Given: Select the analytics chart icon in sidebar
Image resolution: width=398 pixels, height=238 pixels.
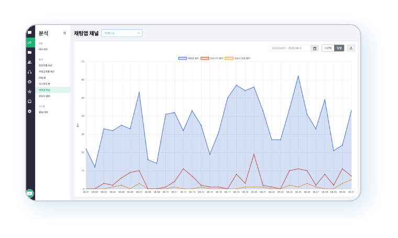Looking at the screenshot, I should pos(30,43).
